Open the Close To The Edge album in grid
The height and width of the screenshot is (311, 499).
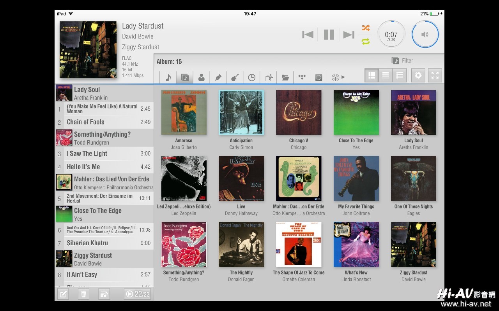pyautogui.click(x=356, y=112)
